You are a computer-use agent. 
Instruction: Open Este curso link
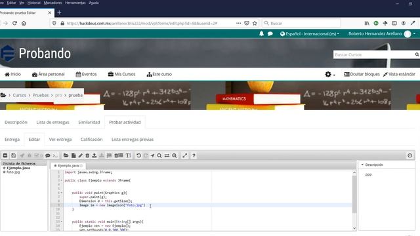(159, 74)
